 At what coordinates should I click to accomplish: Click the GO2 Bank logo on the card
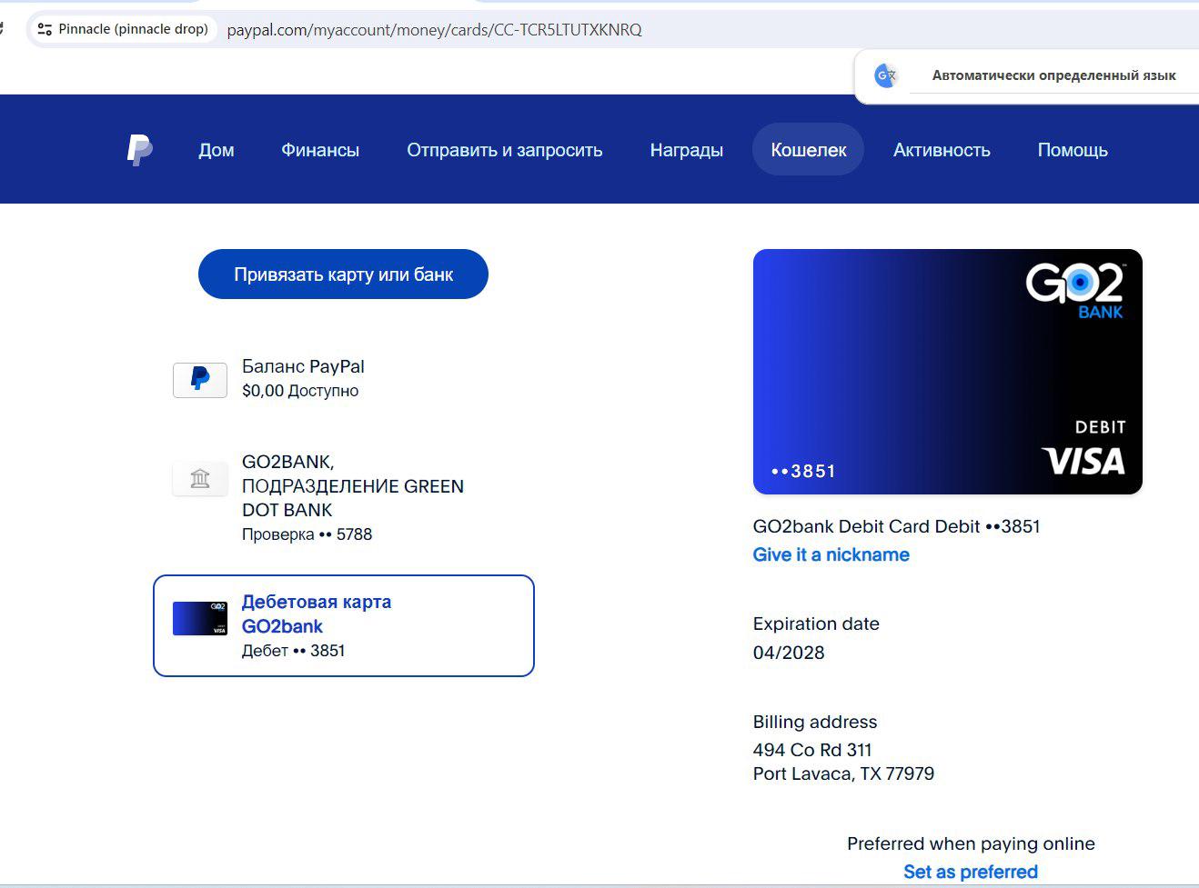pyautogui.click(x=1075, y=291)
